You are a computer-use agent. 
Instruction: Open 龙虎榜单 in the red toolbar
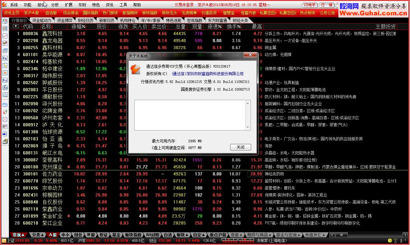tap(189, 13)
